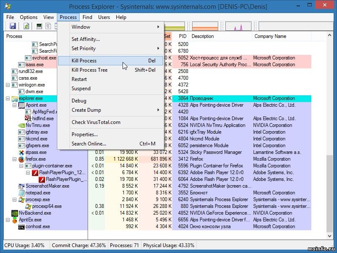Click the PID column header
Viewport: 337px width, 253px height.
(182, 36)
